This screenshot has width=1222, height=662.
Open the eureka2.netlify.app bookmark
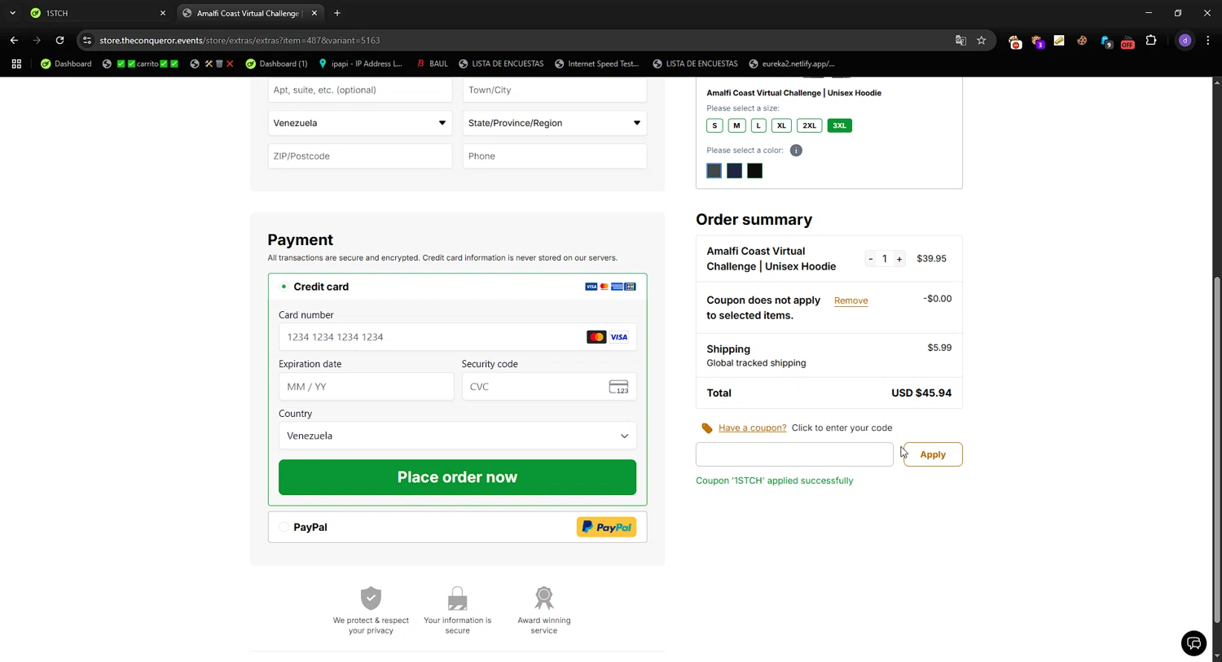coord(791,64)
